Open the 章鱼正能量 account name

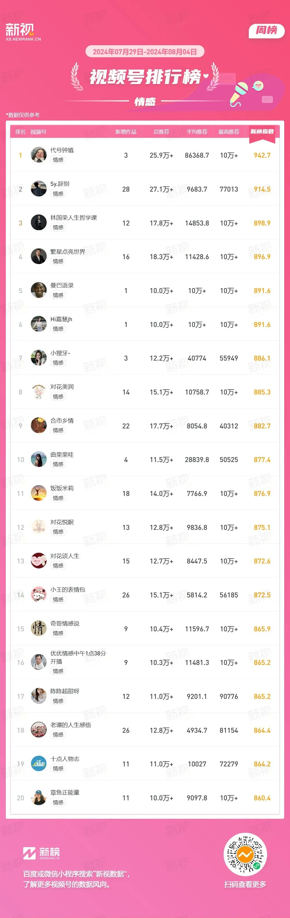[65, 792]
